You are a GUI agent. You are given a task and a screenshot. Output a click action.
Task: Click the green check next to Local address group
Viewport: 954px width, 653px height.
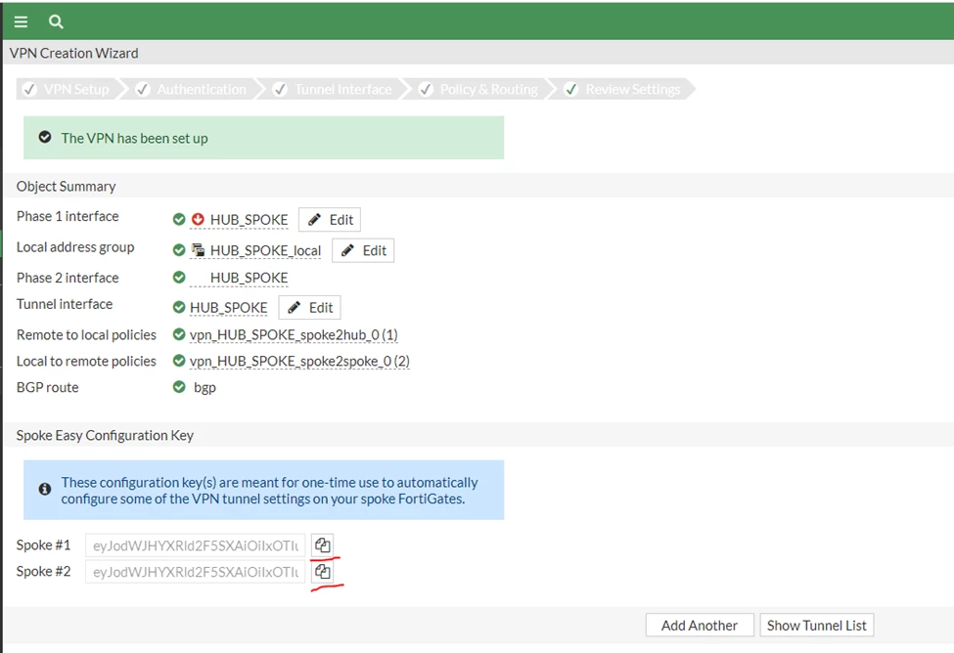(179, 250)
